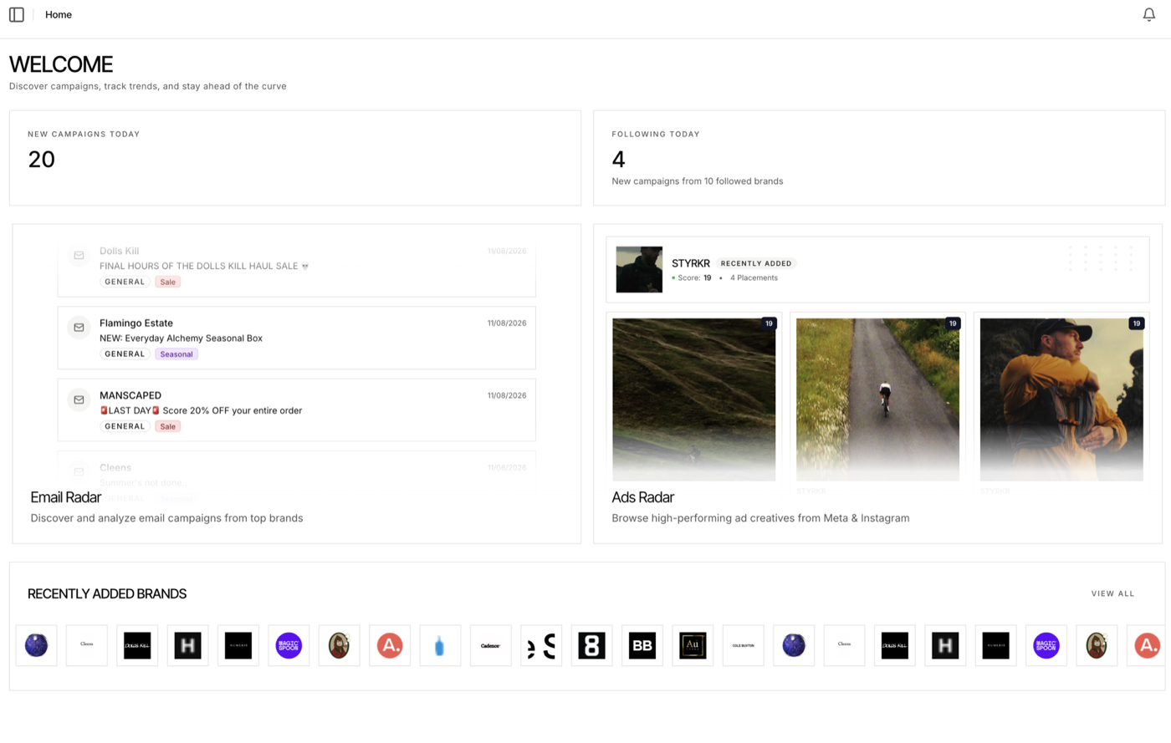Click 'LAST DAY Score 20% OFF' subject line

201,410
